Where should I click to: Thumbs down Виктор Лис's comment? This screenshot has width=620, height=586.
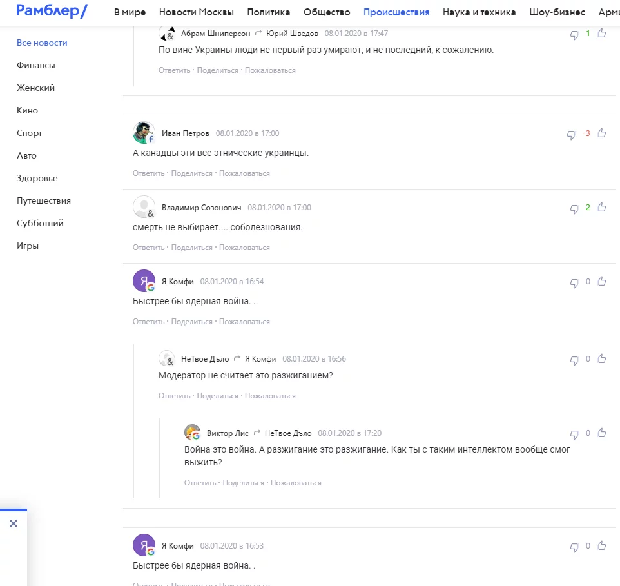coord(574,435)
